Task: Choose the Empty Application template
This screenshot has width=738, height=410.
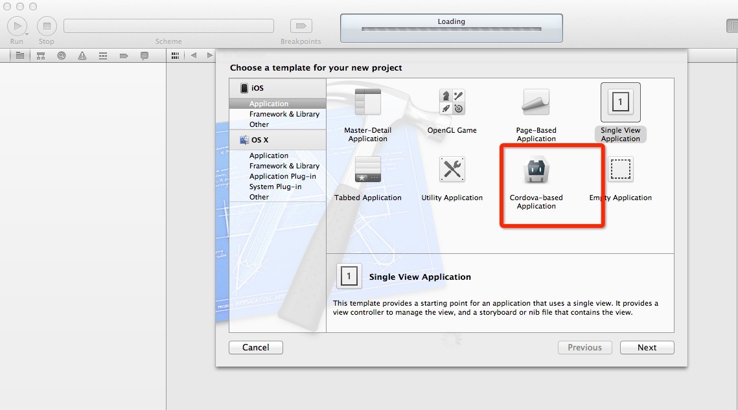Action: pyautogui.click(x=620, y=179)
